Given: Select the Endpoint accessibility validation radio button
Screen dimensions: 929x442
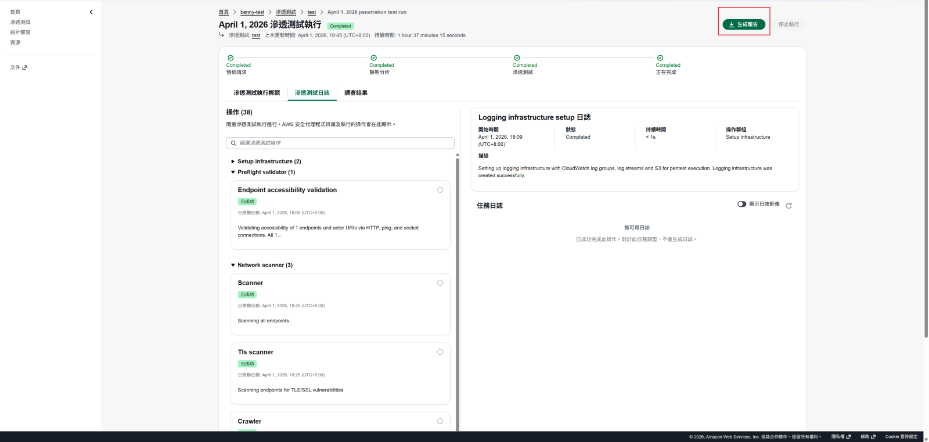Looking at the screenshot, I should point(440,190).
